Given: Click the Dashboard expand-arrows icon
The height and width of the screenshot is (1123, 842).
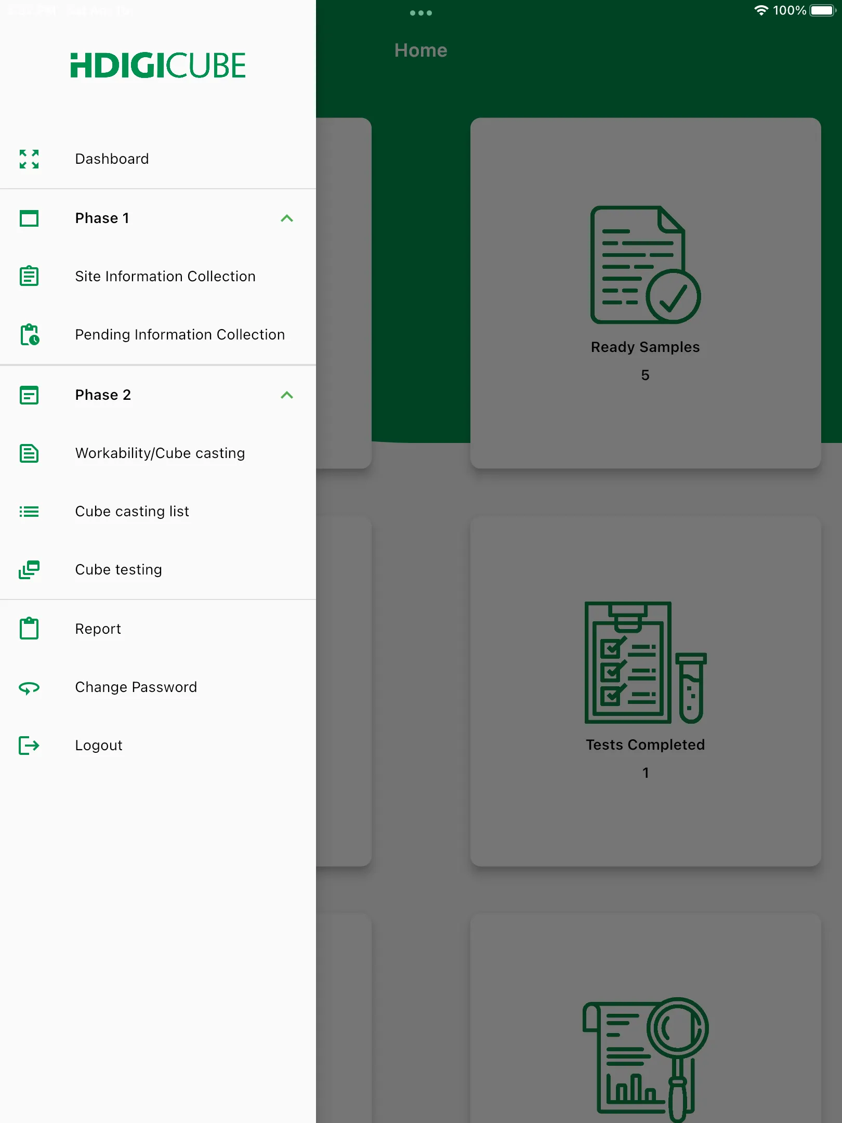Looking at the screenshot, I should (x=29, y=159).
